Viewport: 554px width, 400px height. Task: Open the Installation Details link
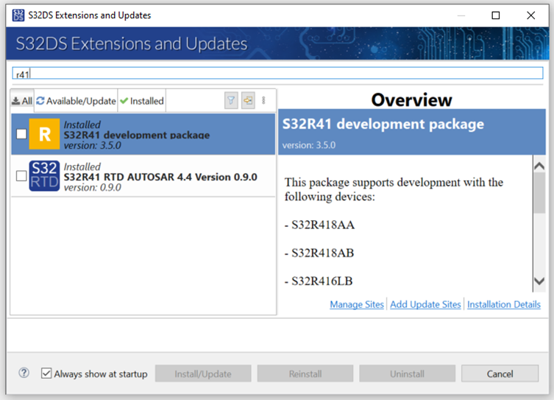[x=504, y=304]
